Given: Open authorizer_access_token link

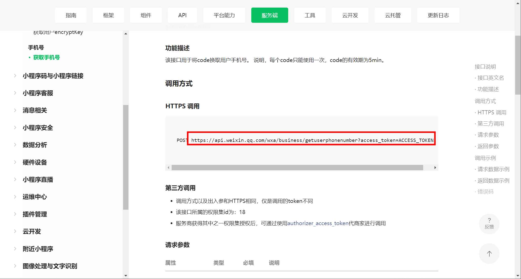Looking at the screenshot, I should [x=318, y=223].
